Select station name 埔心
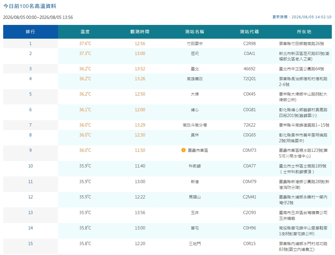Image resolution: width=335 pixels, height=255 pixels. click(195, 110)
